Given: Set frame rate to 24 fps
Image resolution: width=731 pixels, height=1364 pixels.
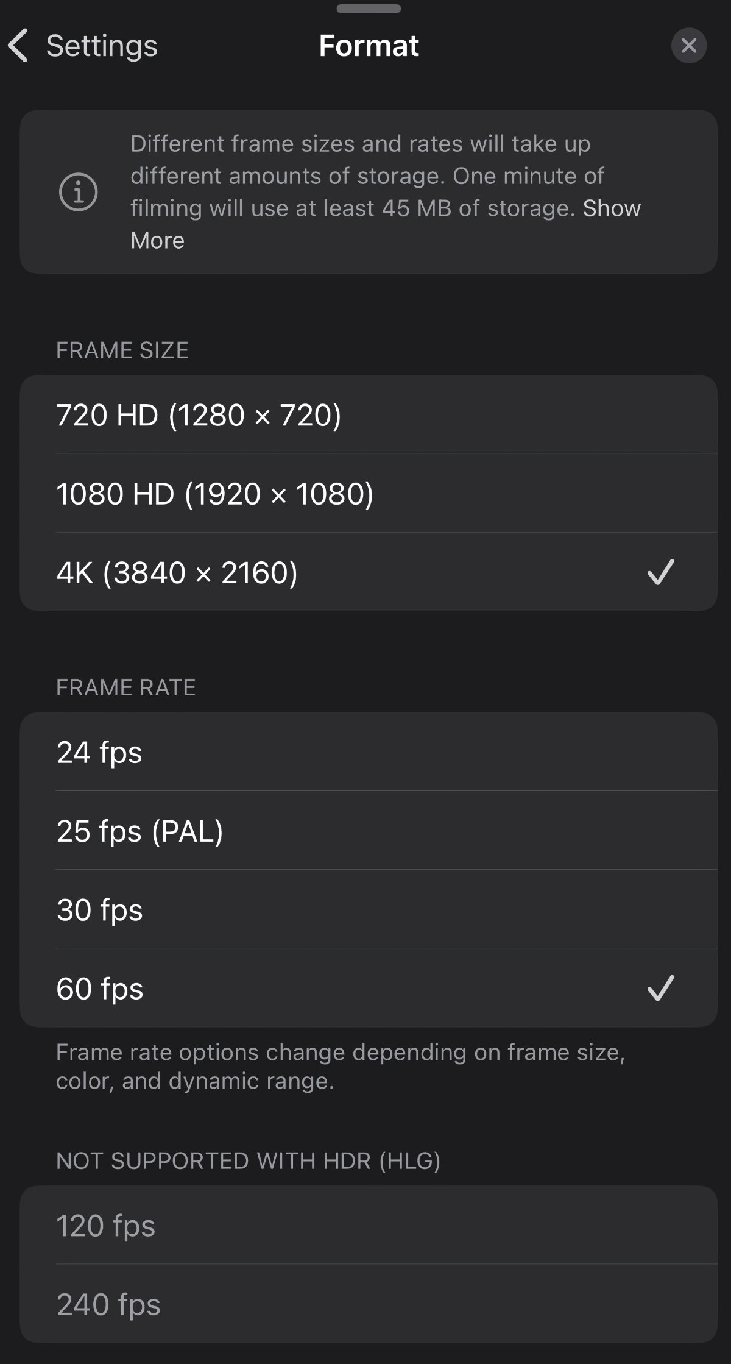Looking at the screenshot, I should [369, 752].
